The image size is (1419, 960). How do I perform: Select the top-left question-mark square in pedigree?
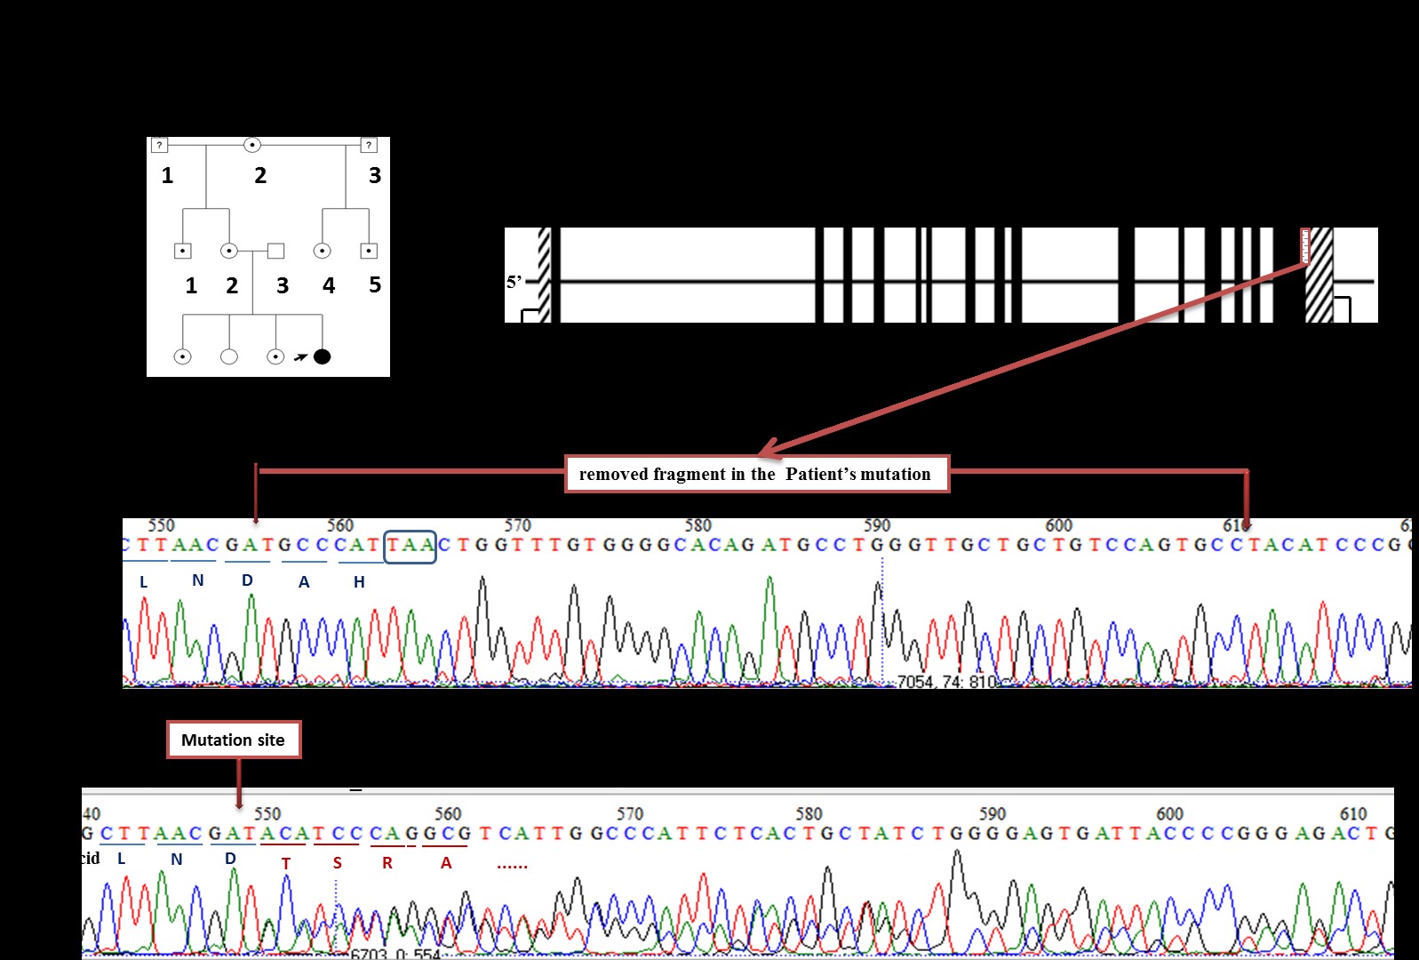pos(160,145)
